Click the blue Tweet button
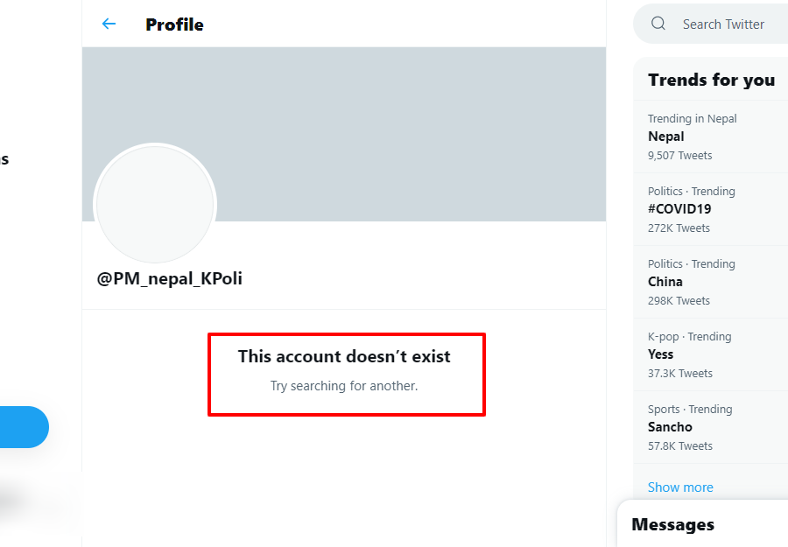The width and height of the screenshot is (788, 547). (x=22, y=427)
